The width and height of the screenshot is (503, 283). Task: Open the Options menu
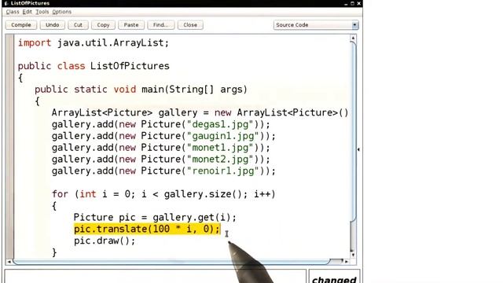point(61,12)
